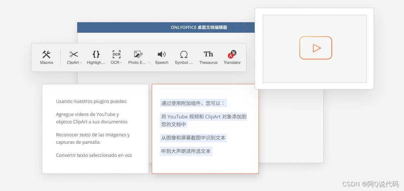The image size is (404, 191).
Task: Expand the Photo Editor dropdown arrow
Action: (149, 63)
